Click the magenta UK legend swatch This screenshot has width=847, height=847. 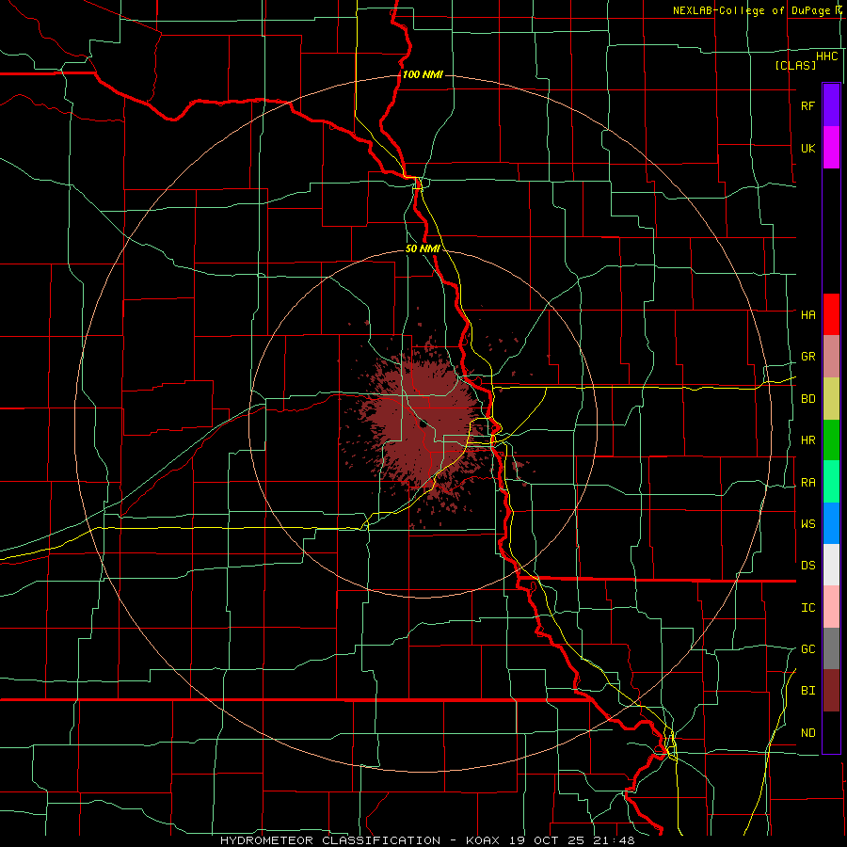point(831,148)
